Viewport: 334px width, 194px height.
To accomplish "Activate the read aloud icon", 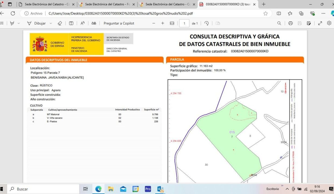I will click(83, 23).
